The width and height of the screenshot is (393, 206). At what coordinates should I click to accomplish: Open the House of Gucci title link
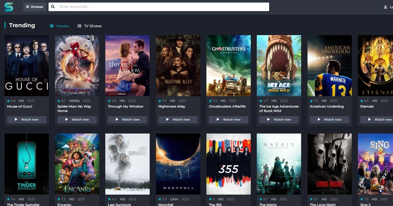tap(20, 106)
